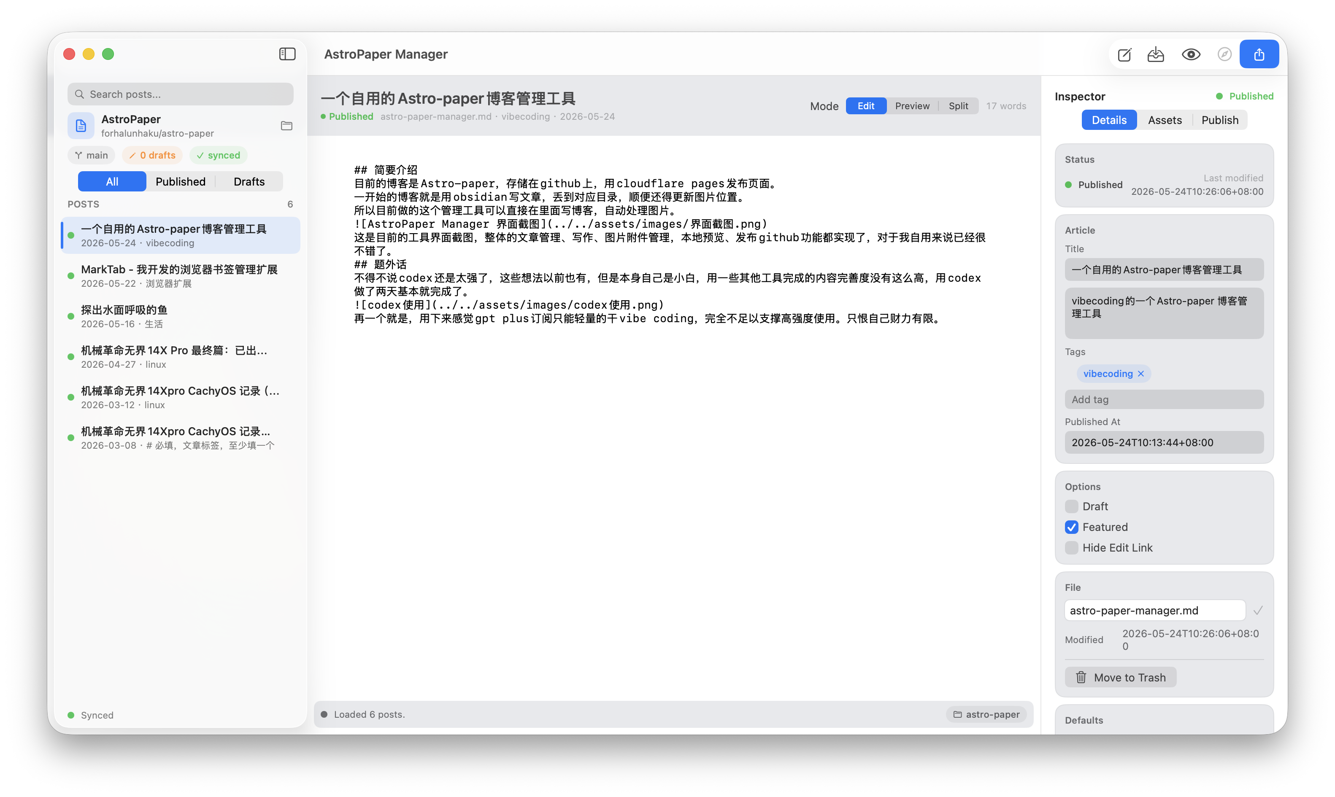The image size is (1335, 797).
Task: Click the pull/download tray icon
Action: [1156, 54]
